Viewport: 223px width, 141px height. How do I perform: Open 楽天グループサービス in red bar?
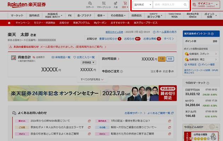(145, 23)
